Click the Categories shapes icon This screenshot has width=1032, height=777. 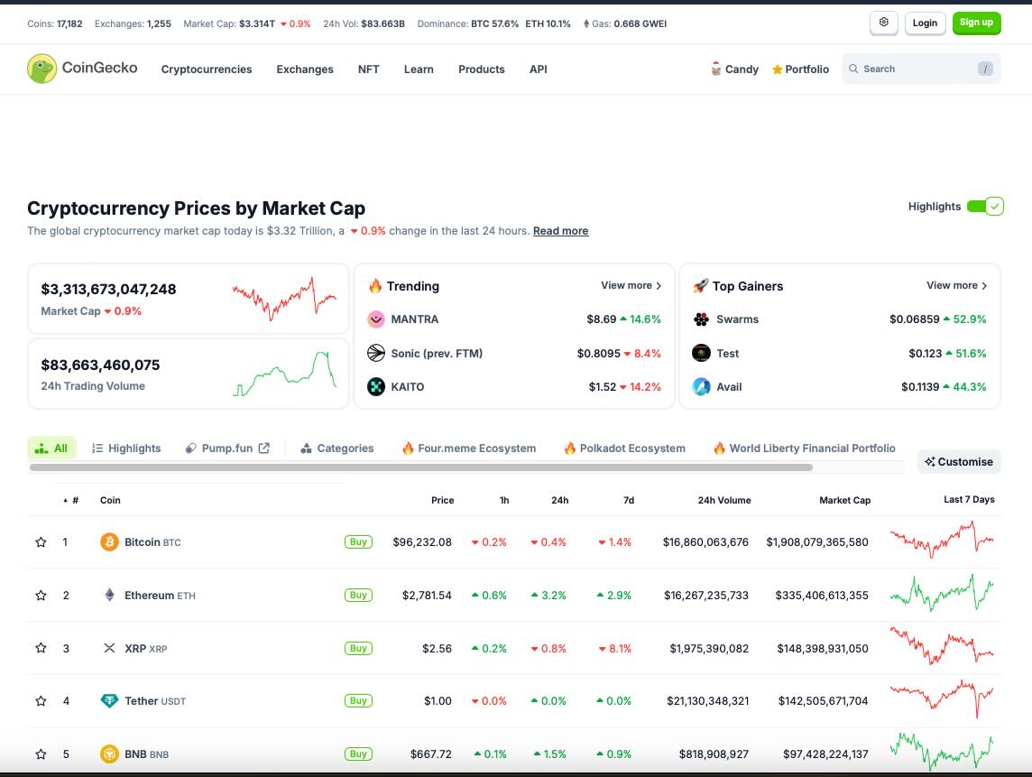coord(306,449)
